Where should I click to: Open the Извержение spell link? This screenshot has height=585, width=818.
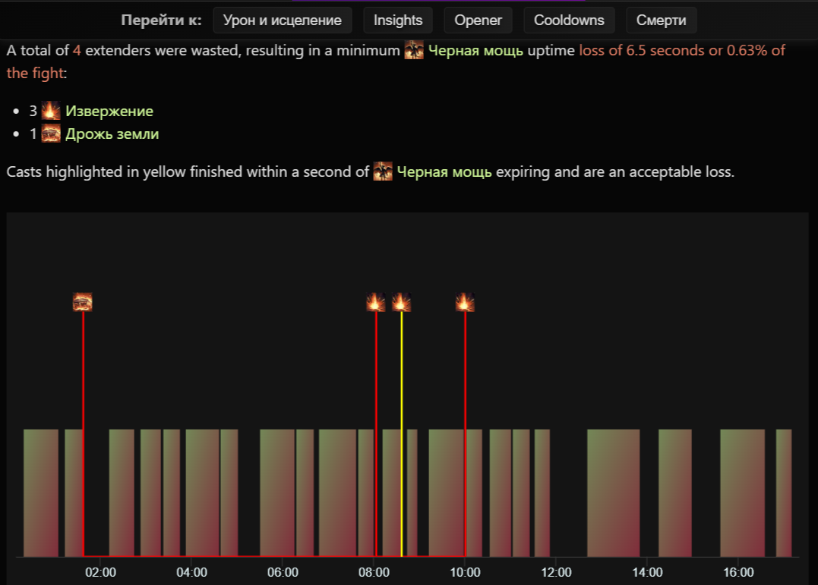109,111
